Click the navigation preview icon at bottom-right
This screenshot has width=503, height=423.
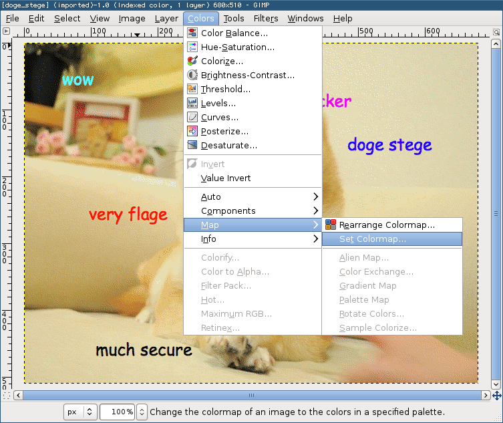coord(496,395)
